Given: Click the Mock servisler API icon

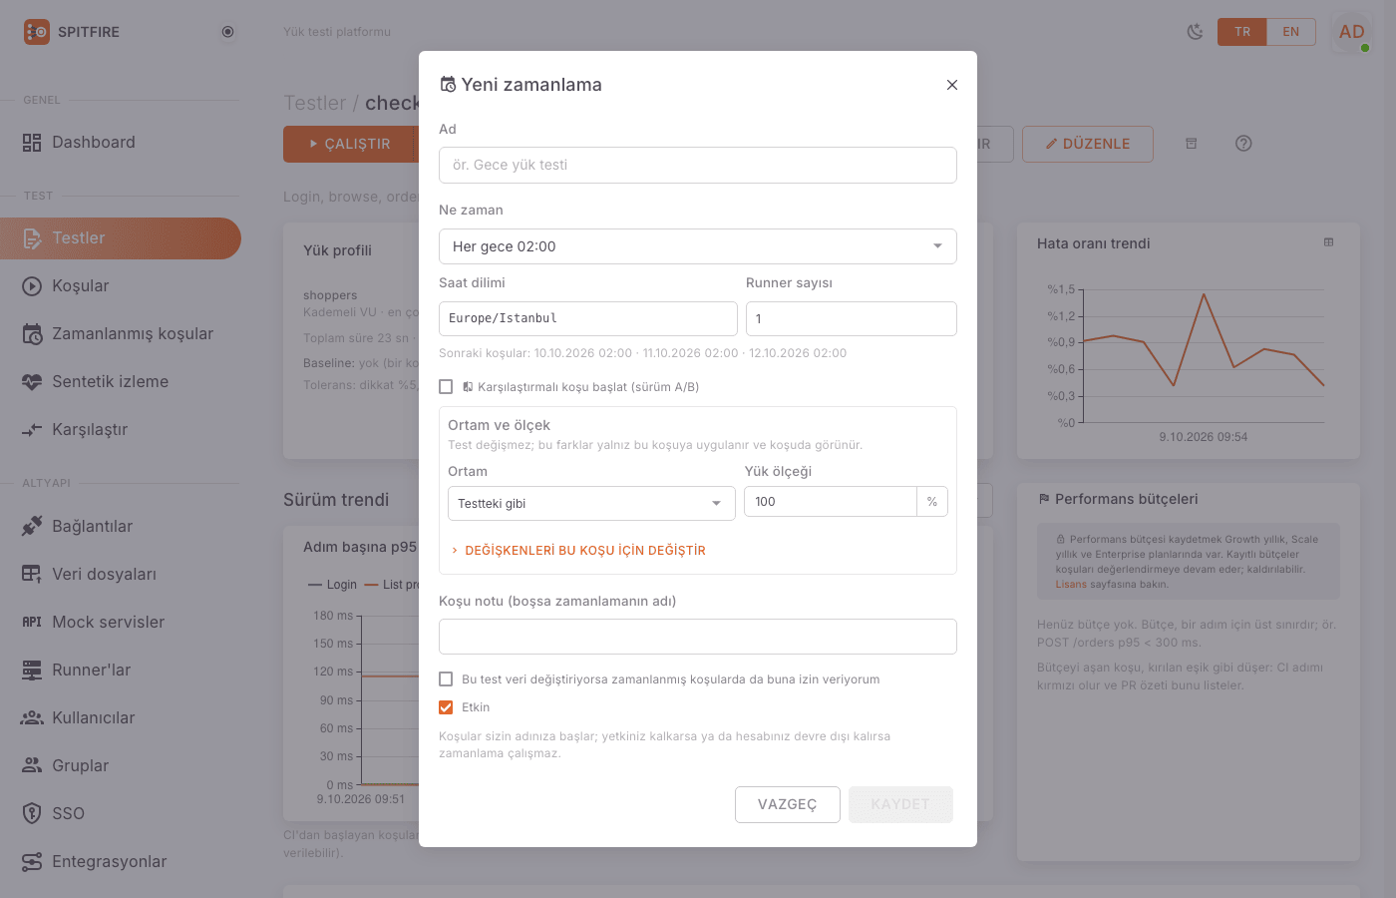Looking at the screenshot, I should [x=32, y=622].
